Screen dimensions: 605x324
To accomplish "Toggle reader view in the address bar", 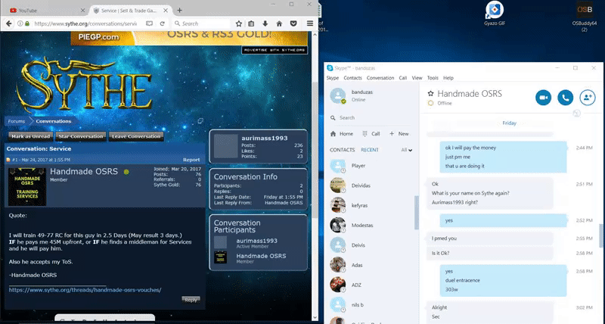I will click(149, 23).
